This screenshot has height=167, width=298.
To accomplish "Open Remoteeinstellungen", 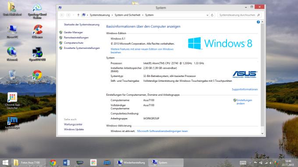I will click(x=76, y=38).
